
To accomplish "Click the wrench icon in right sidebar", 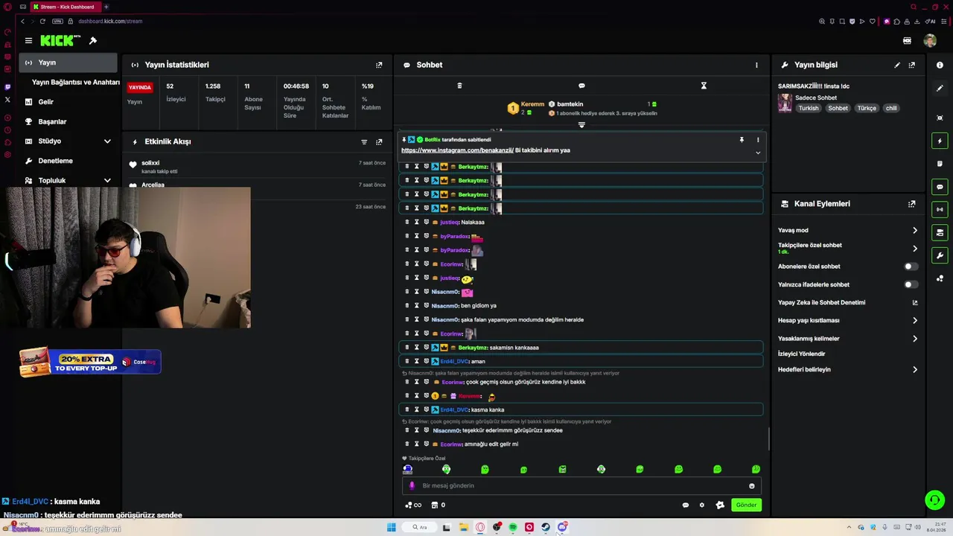I will [940, 255].
